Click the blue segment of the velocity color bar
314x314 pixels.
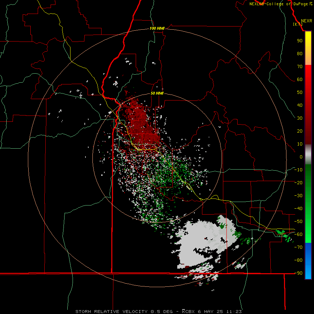tap(308, 261)
